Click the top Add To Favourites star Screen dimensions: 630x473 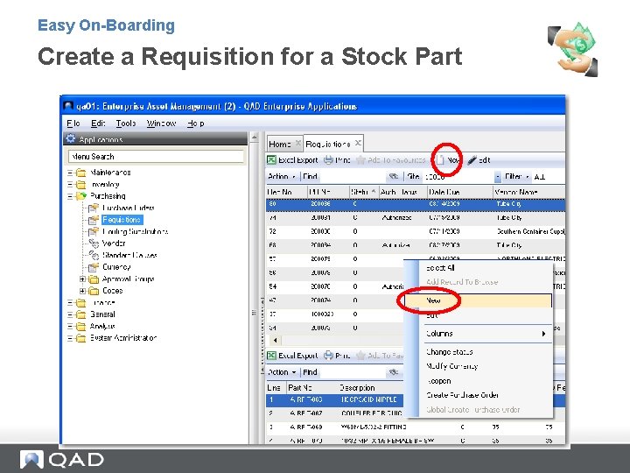pyautogui.click(x=360, y=160)
